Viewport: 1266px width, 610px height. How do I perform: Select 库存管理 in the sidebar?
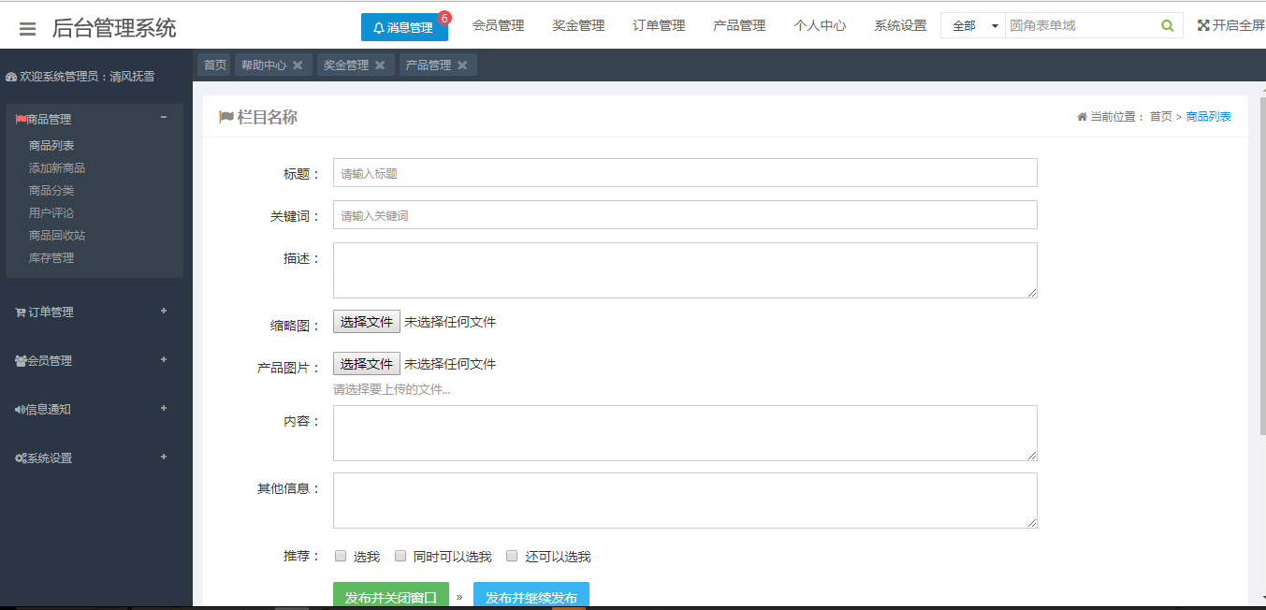click(x=51, y=258)
